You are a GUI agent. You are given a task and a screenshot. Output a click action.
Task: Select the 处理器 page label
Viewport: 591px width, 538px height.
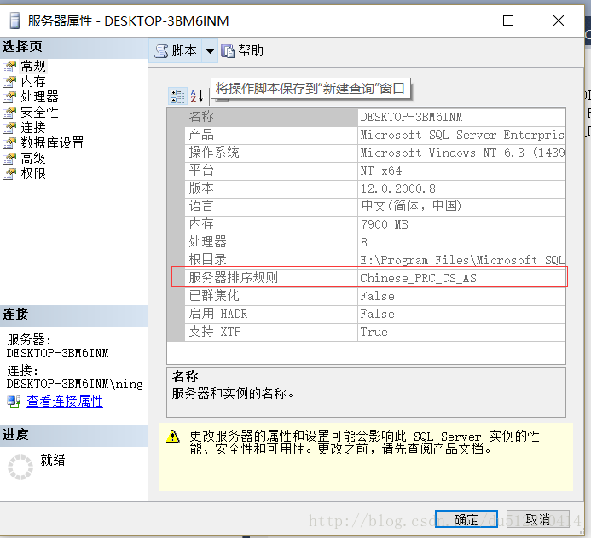[x=39, y=97]
